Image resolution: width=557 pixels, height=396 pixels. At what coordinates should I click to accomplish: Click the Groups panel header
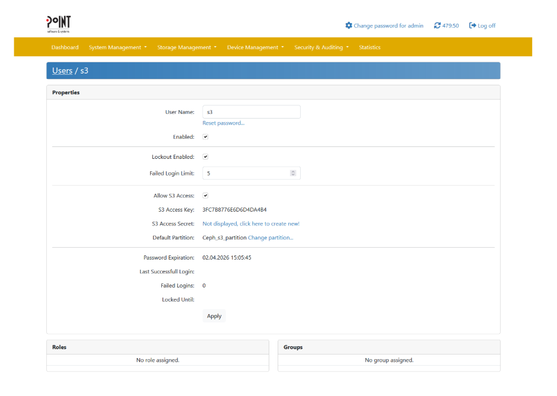pyautogui.click(x=389, y=347)
